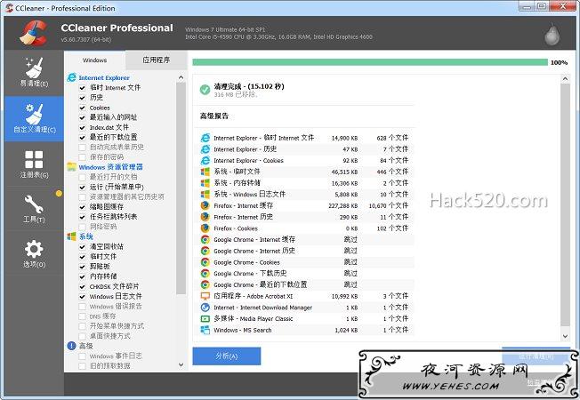Enable 自动完成表单历史 checkbox

[83, 148]
